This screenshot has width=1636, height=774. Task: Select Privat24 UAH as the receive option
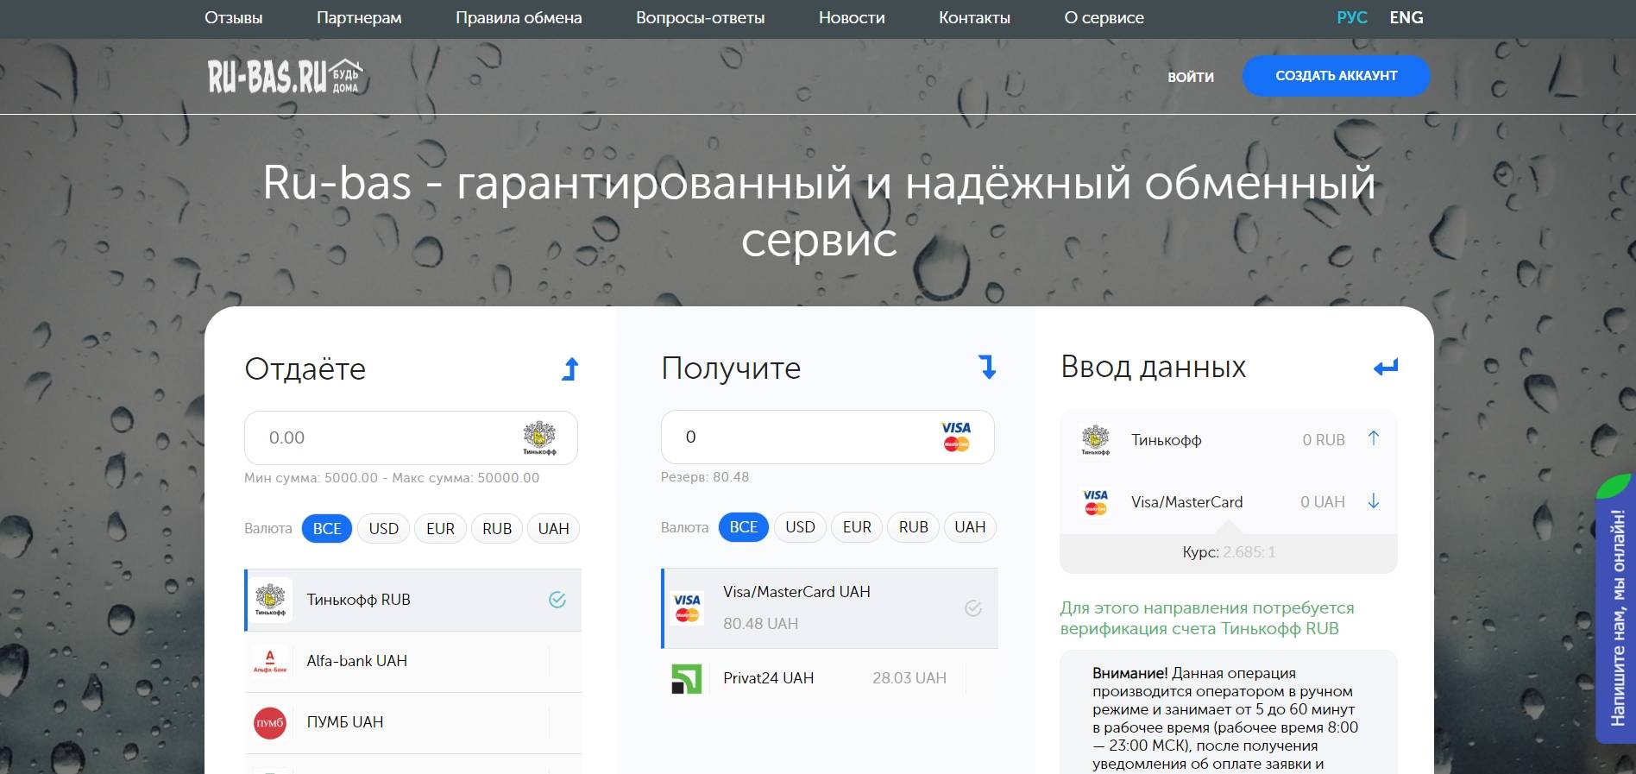[x=829, y=678]
